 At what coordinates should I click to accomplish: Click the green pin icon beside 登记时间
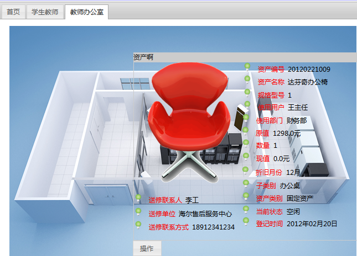pos(246,221)
